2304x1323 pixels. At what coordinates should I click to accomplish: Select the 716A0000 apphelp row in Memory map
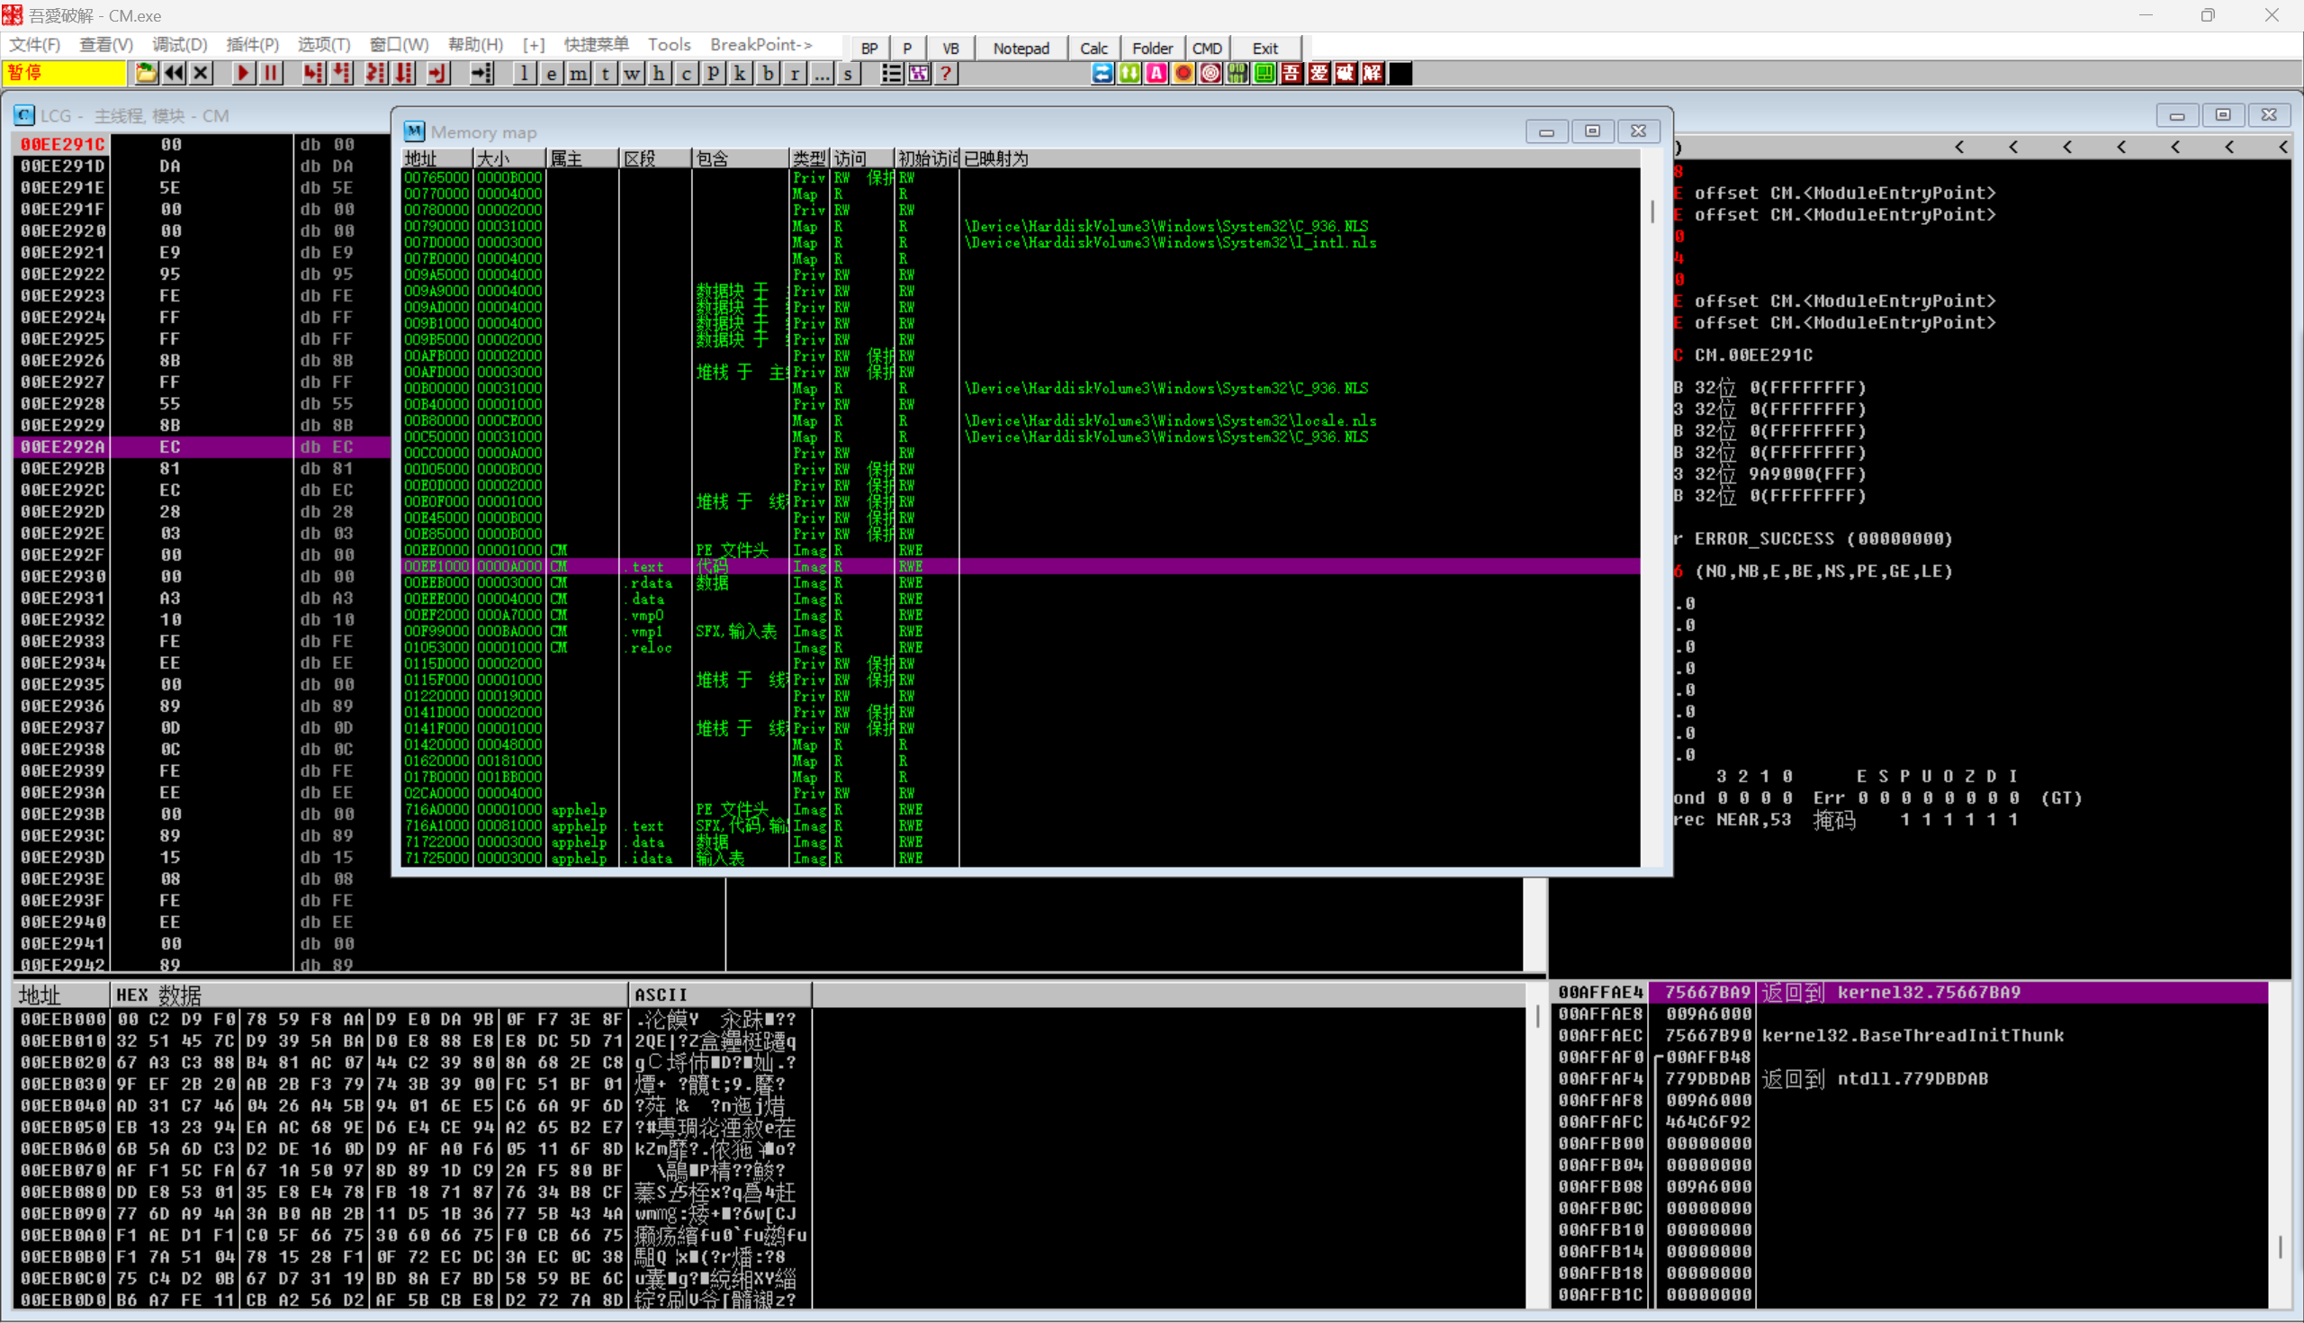click(1021, 810)
